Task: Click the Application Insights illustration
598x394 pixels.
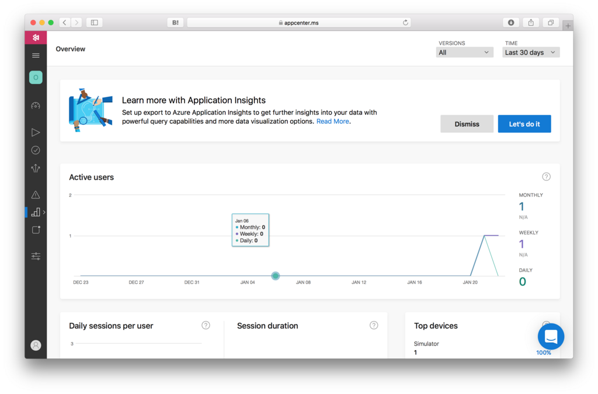Action: 91,110
